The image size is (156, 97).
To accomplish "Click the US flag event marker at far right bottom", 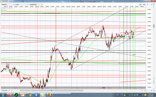I will click(x=142, y=88).
